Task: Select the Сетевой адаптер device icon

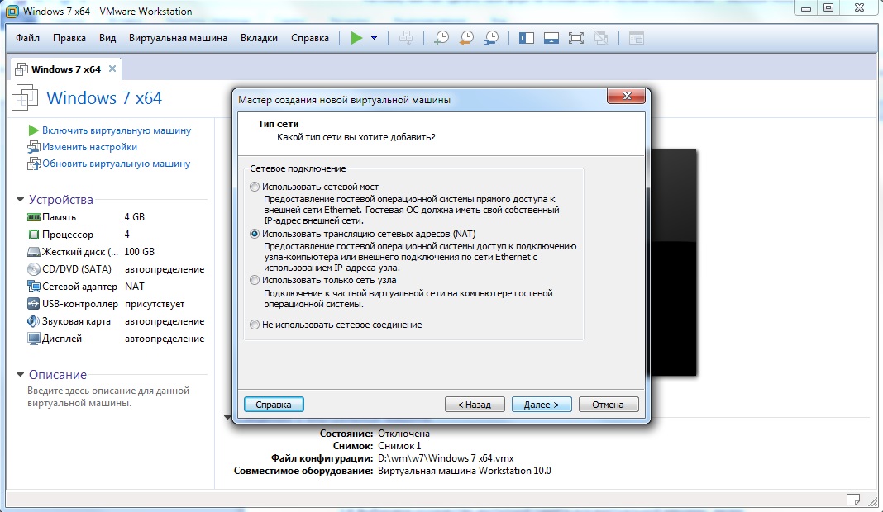Action: [x=34, y=287]
